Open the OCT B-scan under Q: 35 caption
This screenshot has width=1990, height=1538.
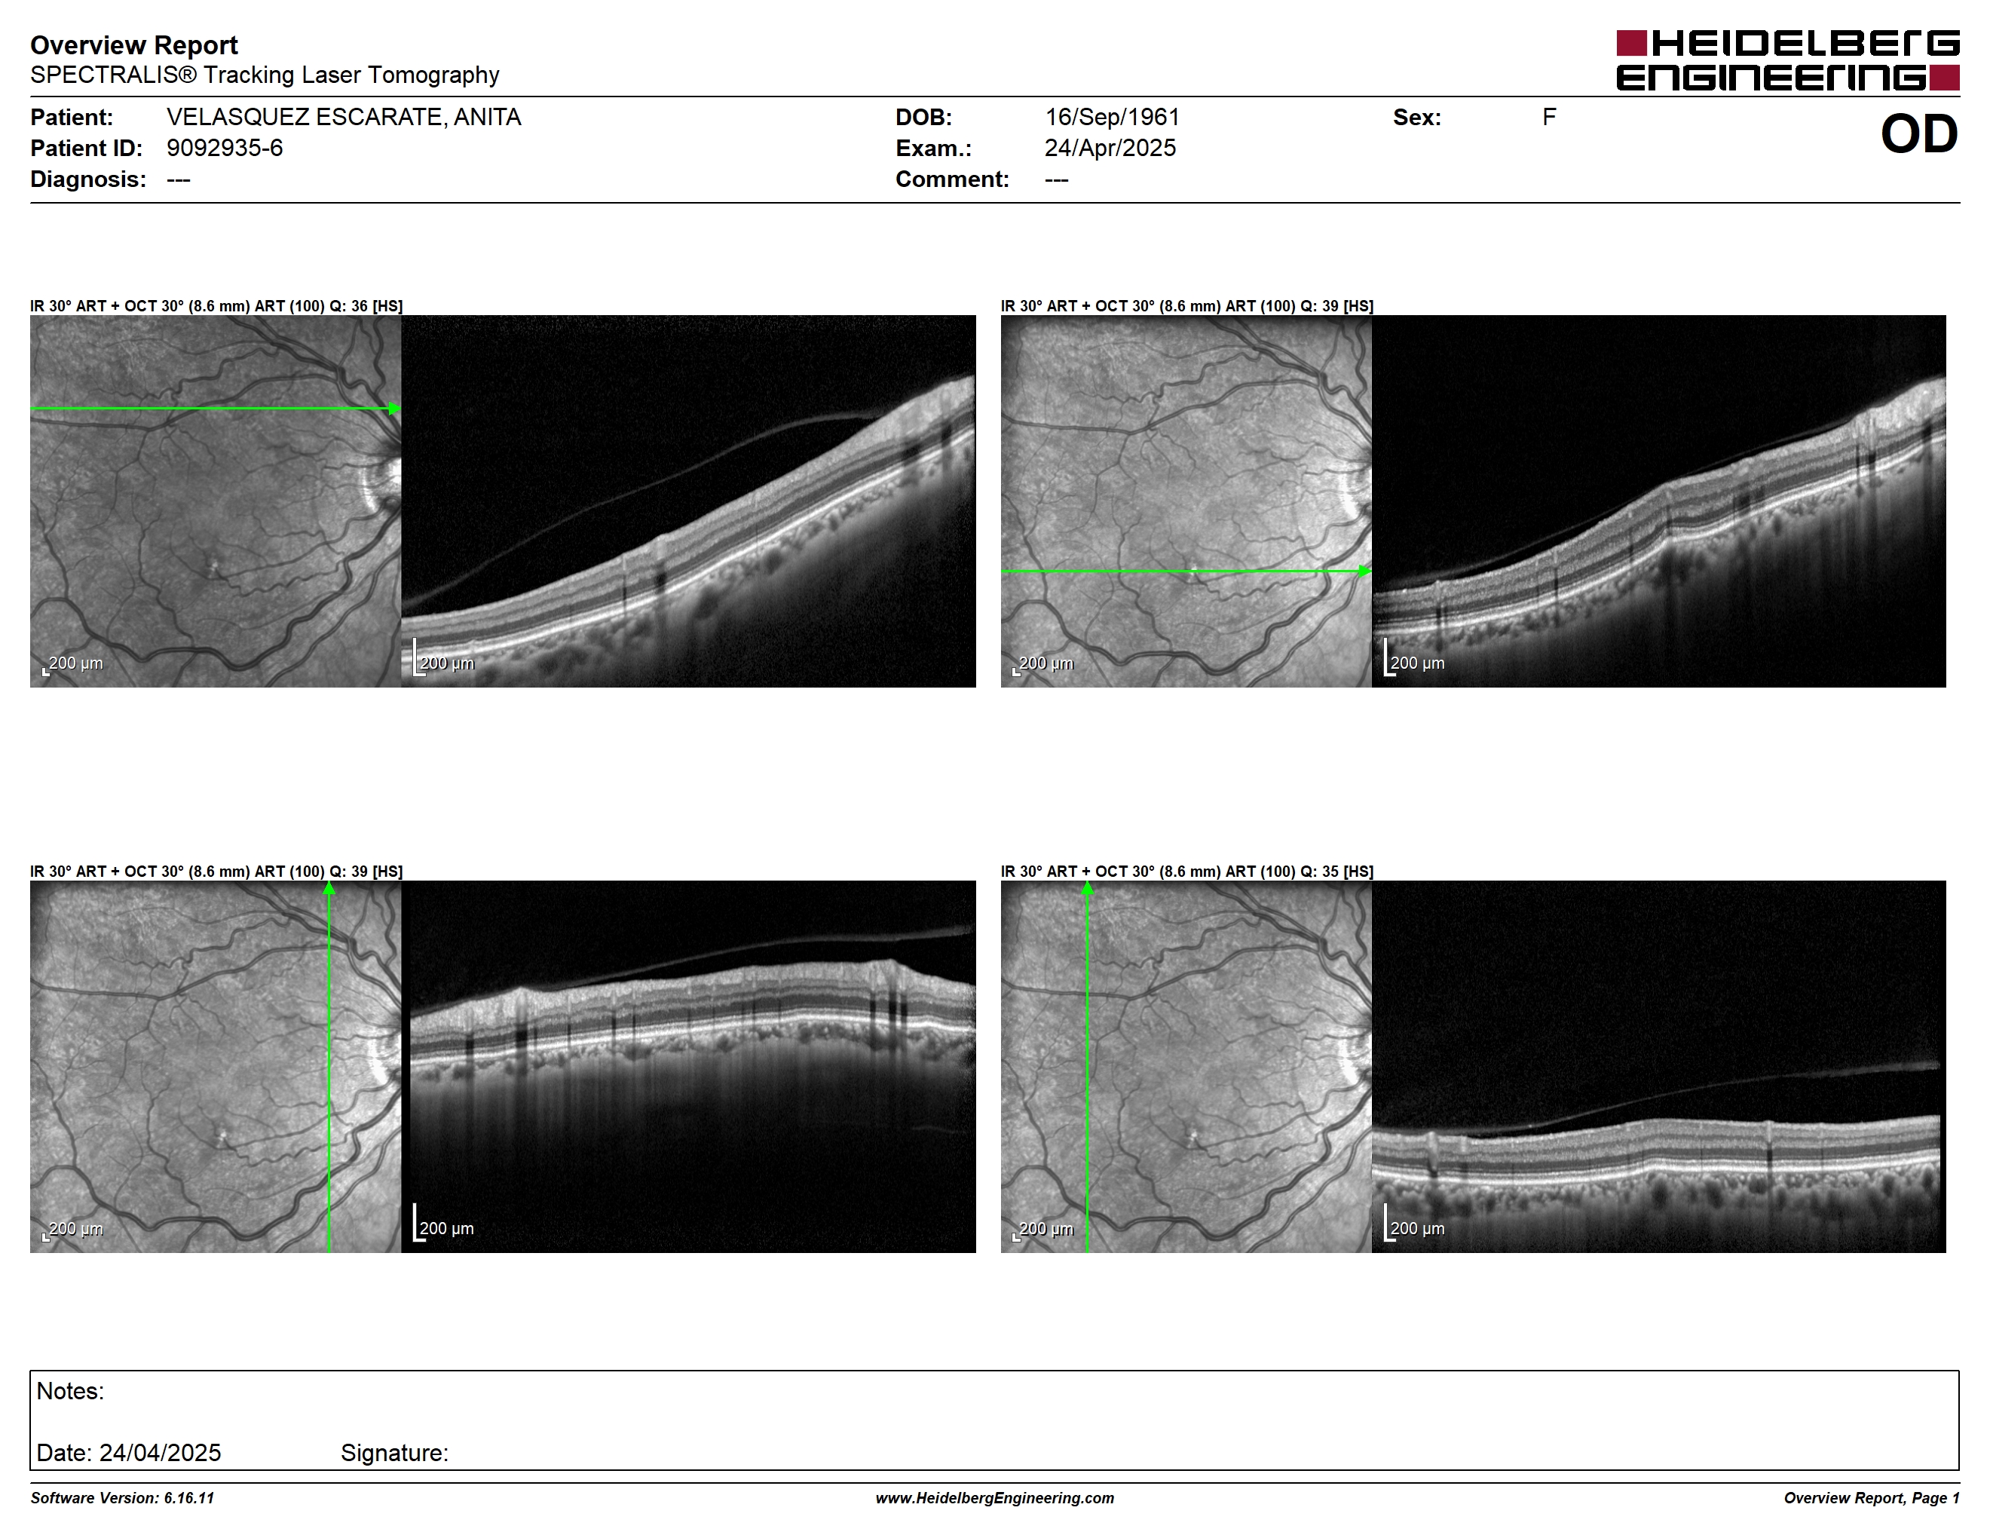tap(1658, 1066)
